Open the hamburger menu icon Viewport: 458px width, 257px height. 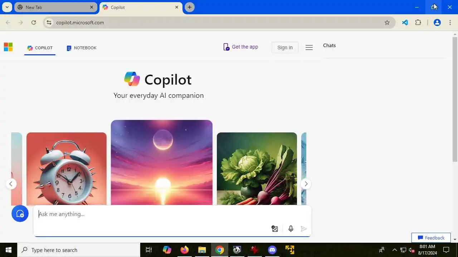(309, 47)
